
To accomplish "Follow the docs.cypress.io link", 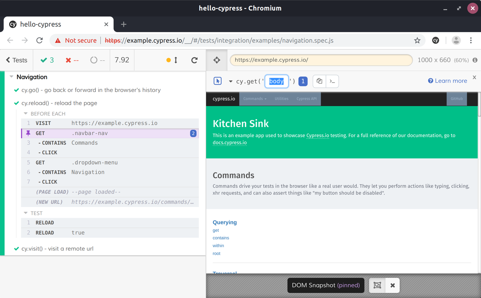I will click(230, 143).
